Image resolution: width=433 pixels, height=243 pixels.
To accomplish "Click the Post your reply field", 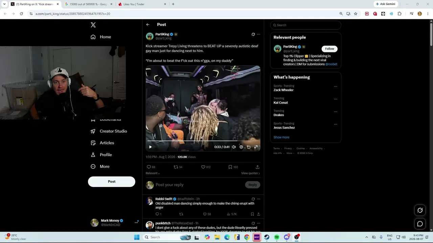I will pos(199,185).
